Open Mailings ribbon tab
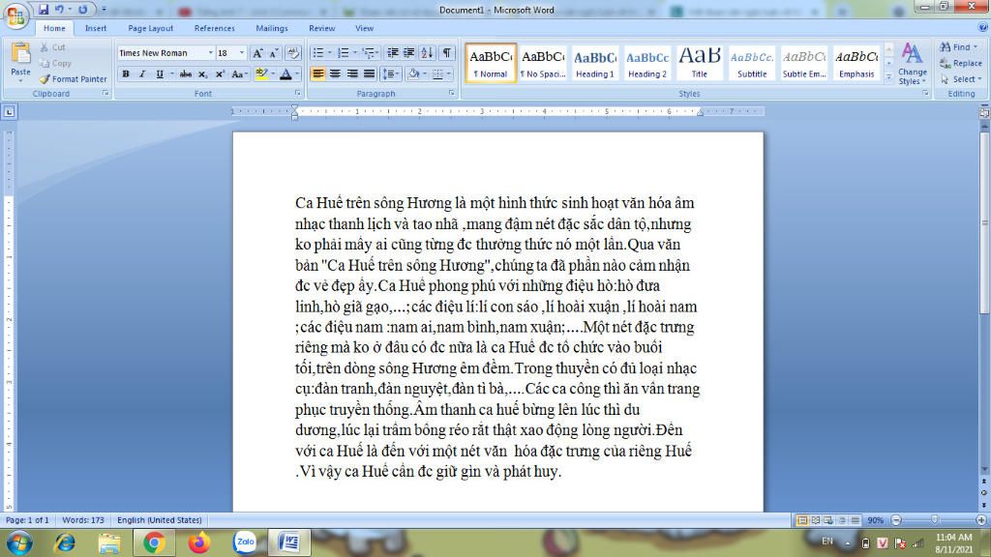 272,28
